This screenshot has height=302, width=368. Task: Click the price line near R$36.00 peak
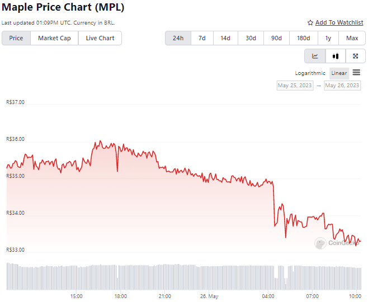point(100,141)
